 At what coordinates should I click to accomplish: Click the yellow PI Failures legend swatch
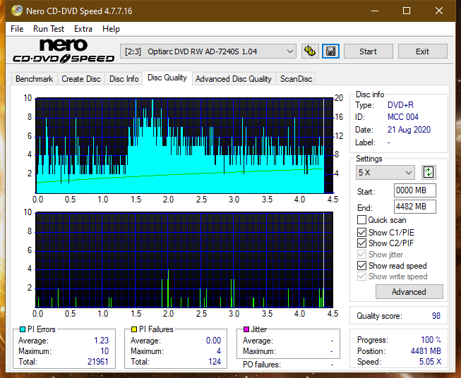134,329
